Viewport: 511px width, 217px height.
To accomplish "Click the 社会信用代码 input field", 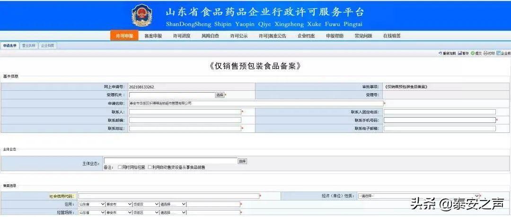I will pyautogui.click(x=169, y=196).
